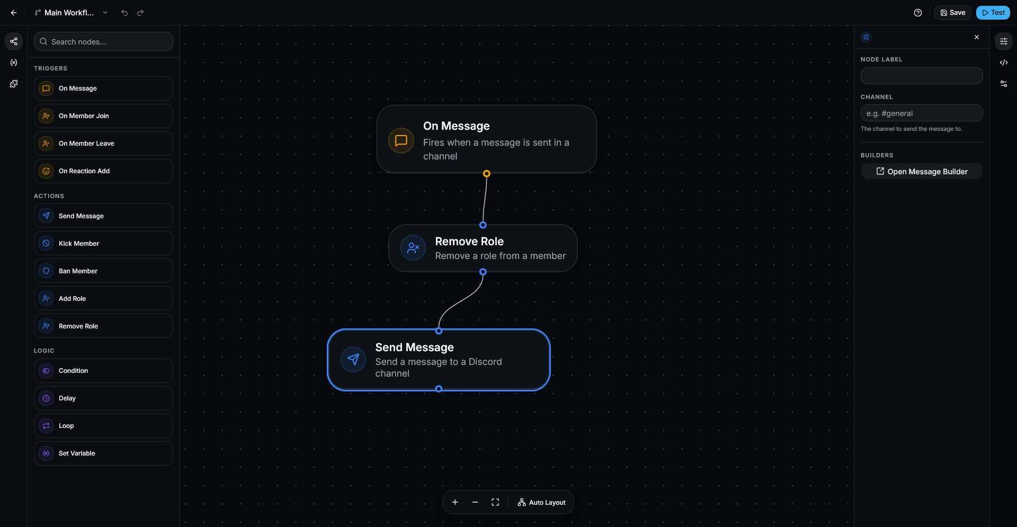Focus the Channel input field
The width and height of the screenshot is (1017, 527).
tap(922, 113)
